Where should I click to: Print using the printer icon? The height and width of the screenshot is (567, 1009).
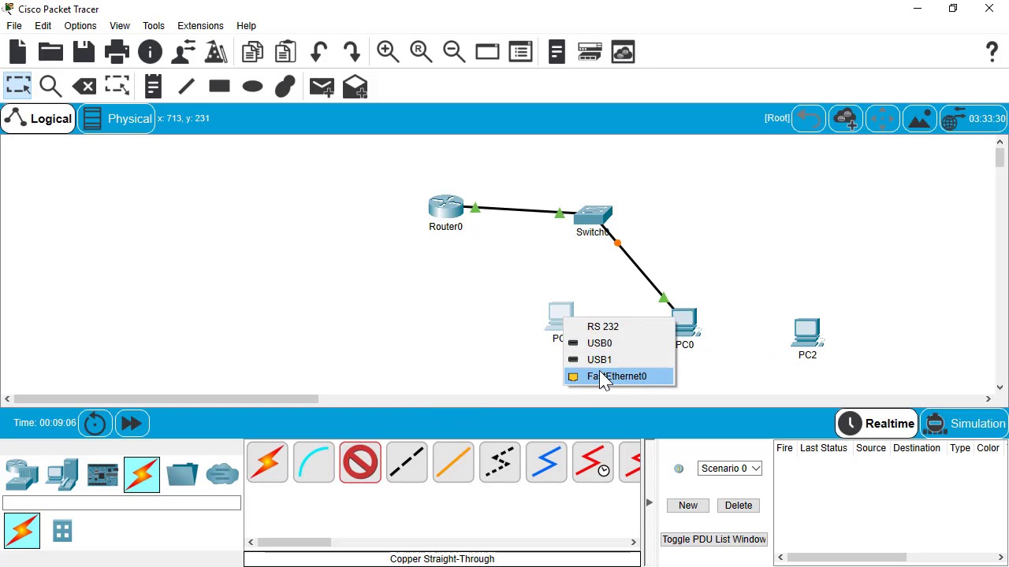[x=117, y=52]
